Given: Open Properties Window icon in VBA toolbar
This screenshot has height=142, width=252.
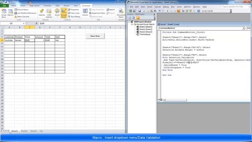Looking at the screenshot, I should point(187,11).
